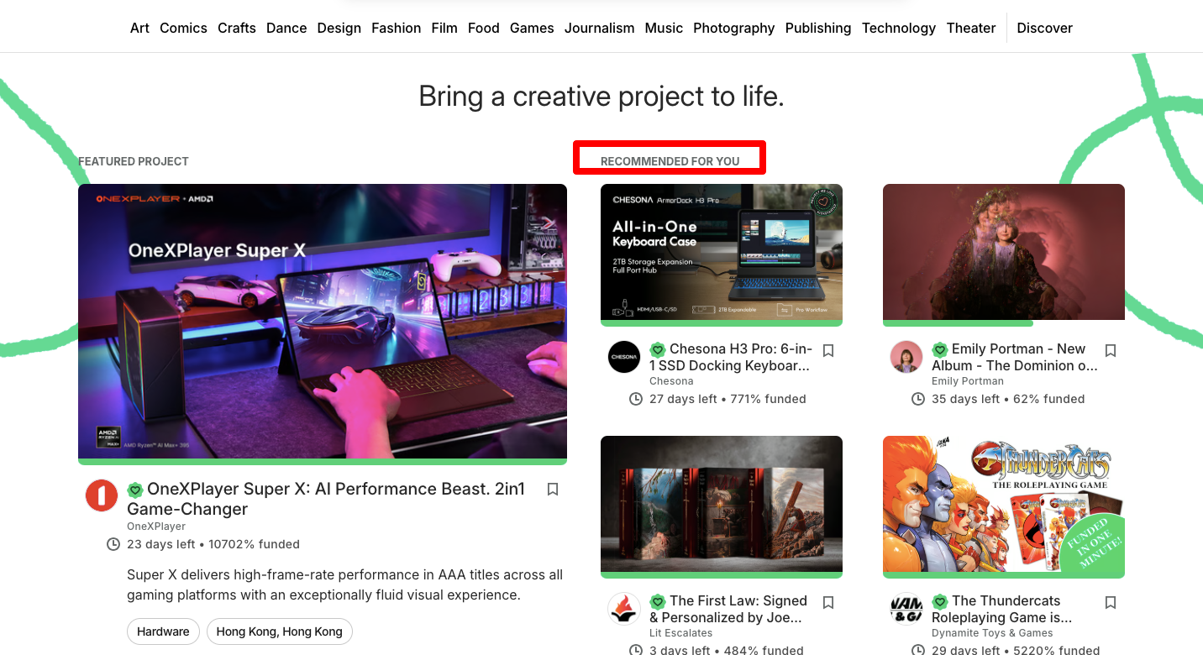This screenshot has width=1203, height=655.
Task: Open the OneXPlayer Super X featured image
Action: click(x=323, y=322)
